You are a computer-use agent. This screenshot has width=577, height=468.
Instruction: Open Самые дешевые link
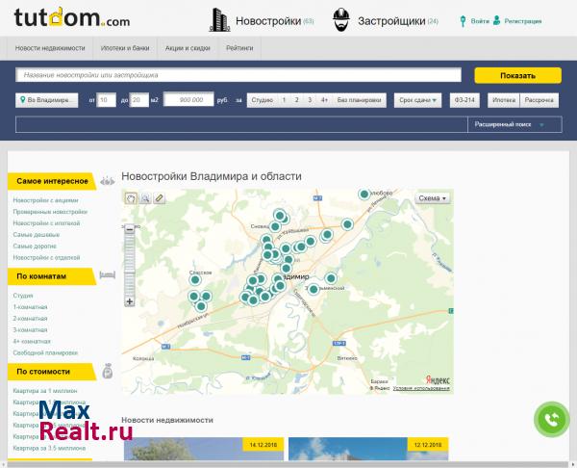tap(37, 235)
